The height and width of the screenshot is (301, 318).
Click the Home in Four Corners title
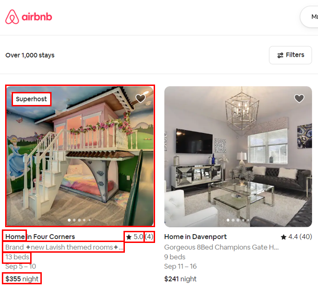point(40,236)
